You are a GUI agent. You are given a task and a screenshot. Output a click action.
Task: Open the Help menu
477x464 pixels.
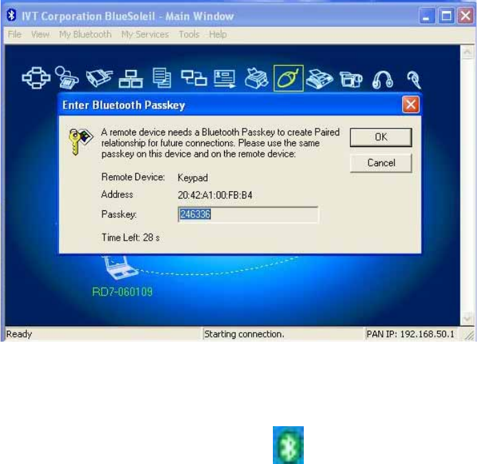pyautogui.click(x=217, y=34)
